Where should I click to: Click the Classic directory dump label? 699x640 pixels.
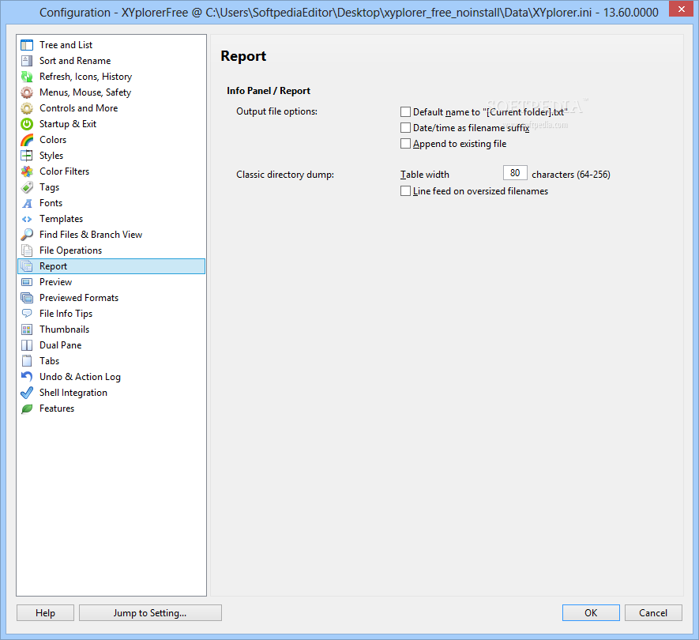(285, 175)
